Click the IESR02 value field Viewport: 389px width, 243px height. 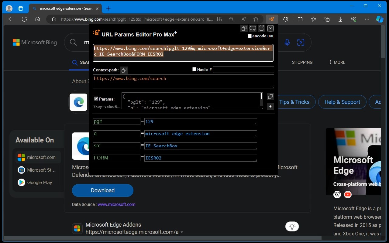pos(201,158)
